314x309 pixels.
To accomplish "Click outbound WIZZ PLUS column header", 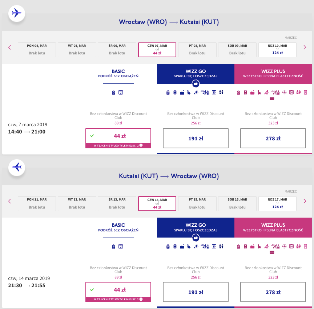I will coord(273,74).
